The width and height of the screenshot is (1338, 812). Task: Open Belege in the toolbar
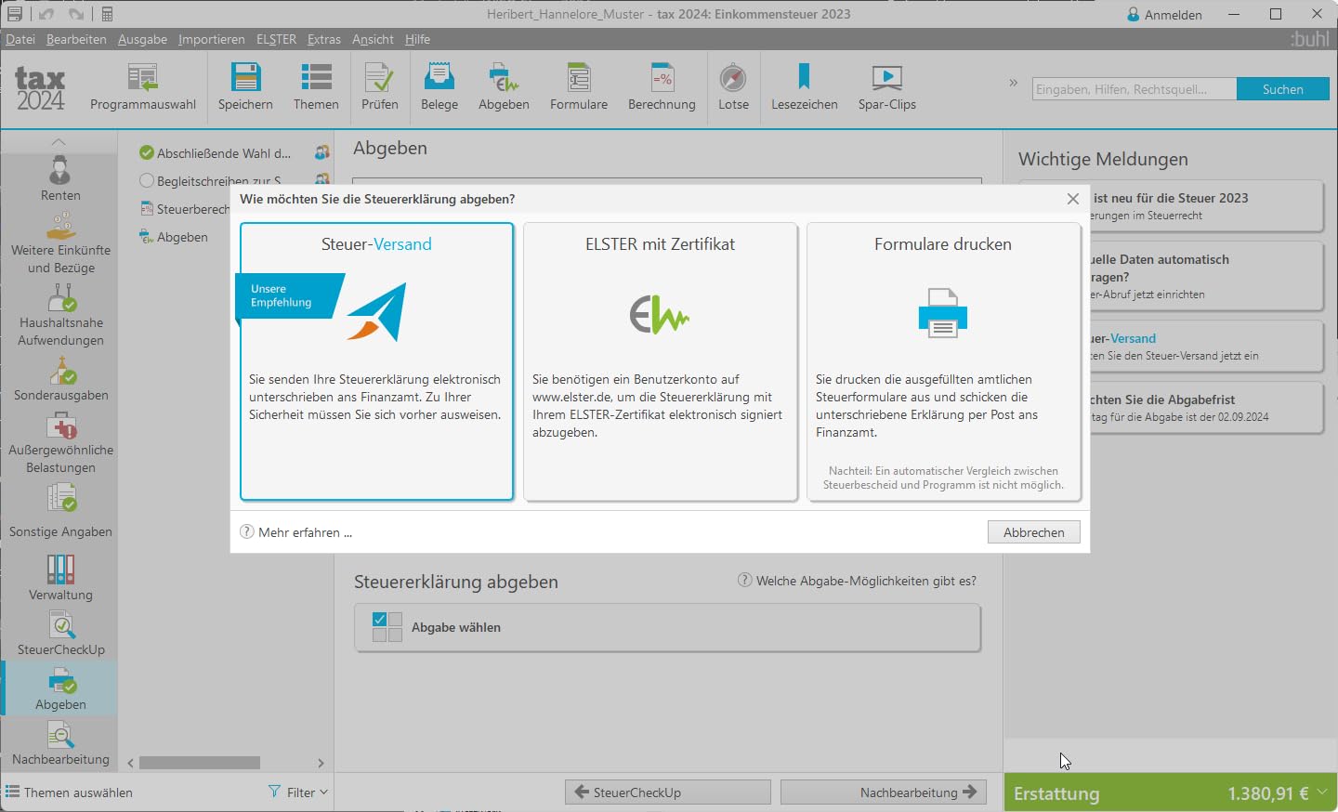pos(439,87)
